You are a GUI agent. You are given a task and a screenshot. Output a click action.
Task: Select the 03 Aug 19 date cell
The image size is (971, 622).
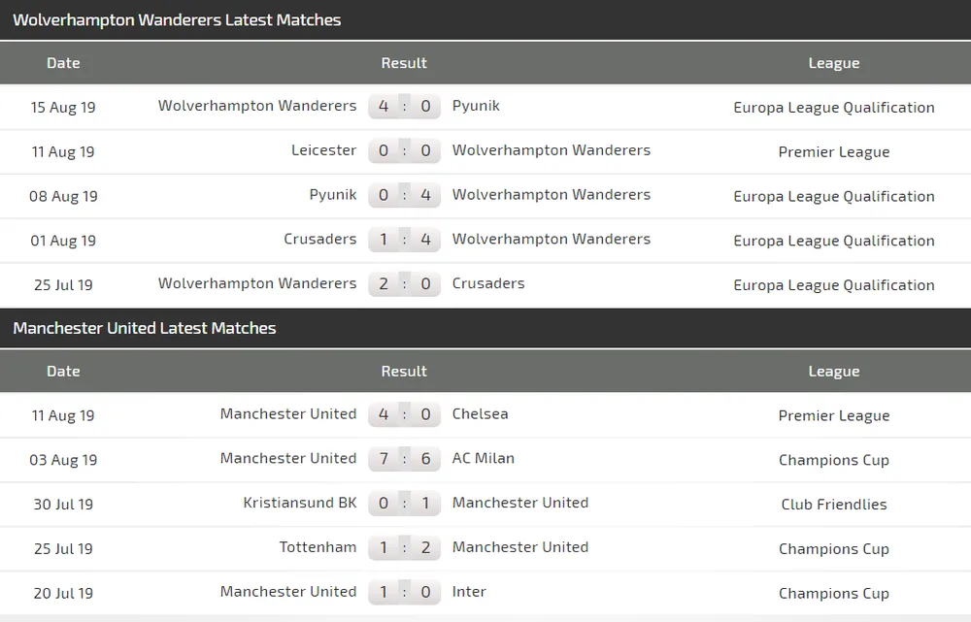pos(63,460)
